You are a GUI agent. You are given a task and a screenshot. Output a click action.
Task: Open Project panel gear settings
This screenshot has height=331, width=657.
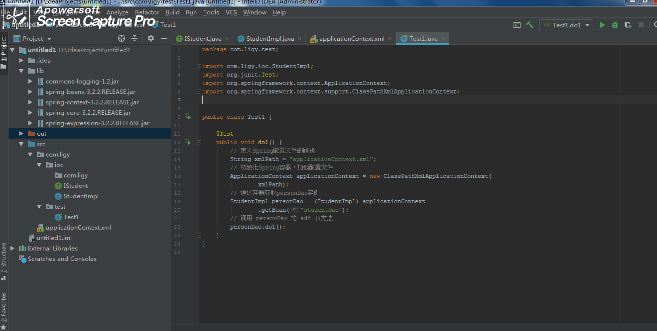tap(151, 38)
